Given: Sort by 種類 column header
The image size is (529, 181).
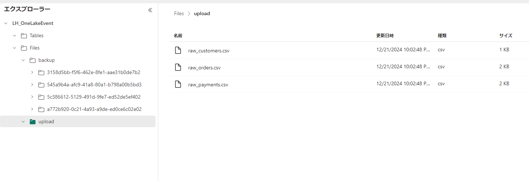Looking at the screenshot, I should pos(442,36).
